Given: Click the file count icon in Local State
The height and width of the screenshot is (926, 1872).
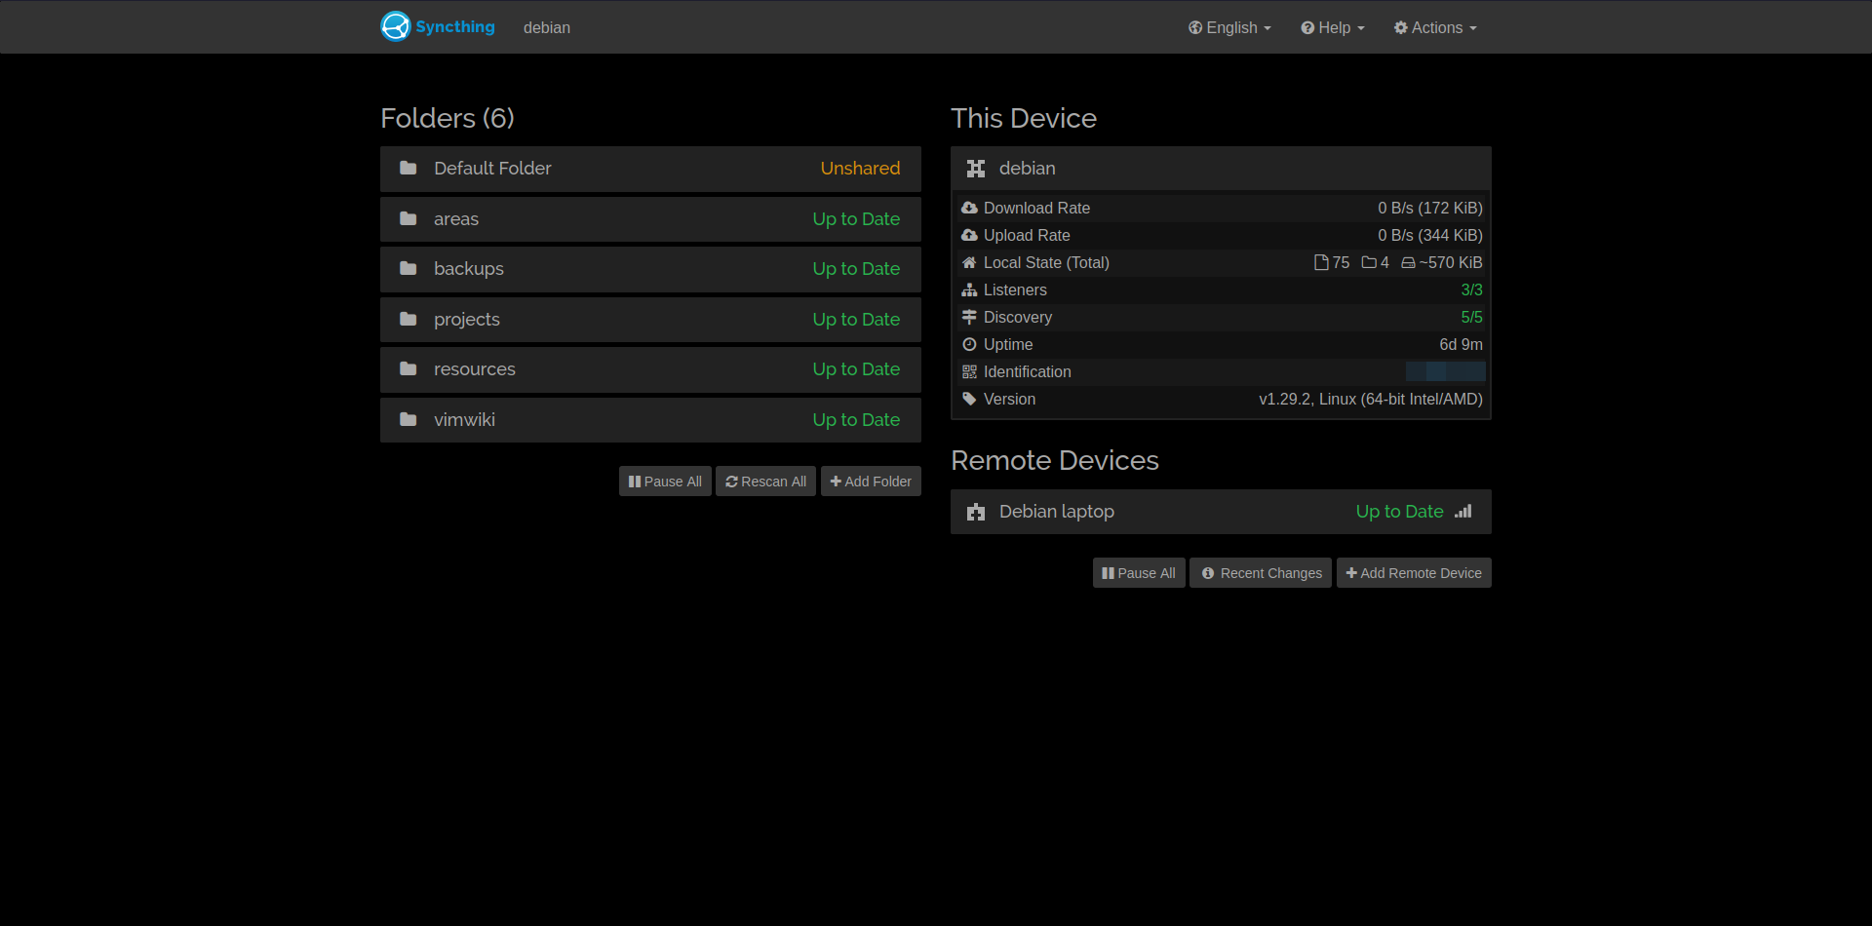Looking at the screenshot, I should pos(1321,262).
